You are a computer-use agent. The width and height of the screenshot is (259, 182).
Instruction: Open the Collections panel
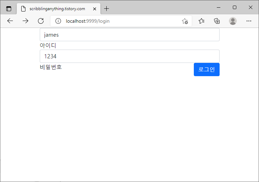pos(217,21)
